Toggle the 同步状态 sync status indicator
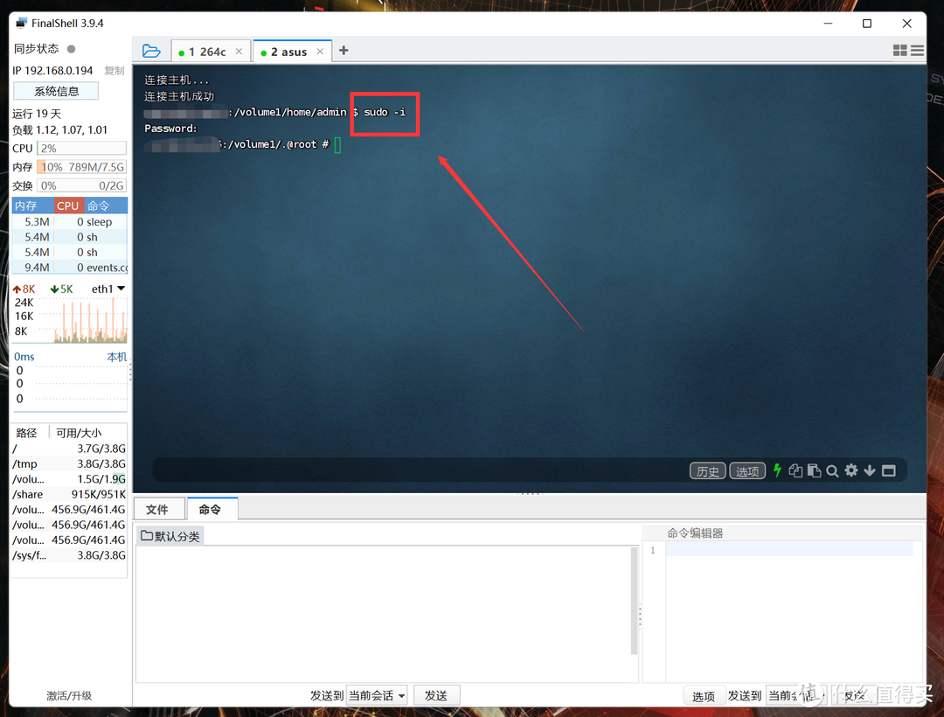Screen dimensions: 944x717 [71, 49]
